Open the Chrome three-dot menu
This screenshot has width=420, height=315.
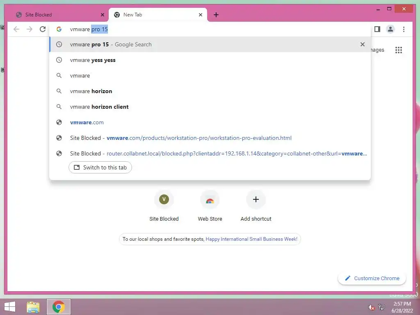click(404, 29)
